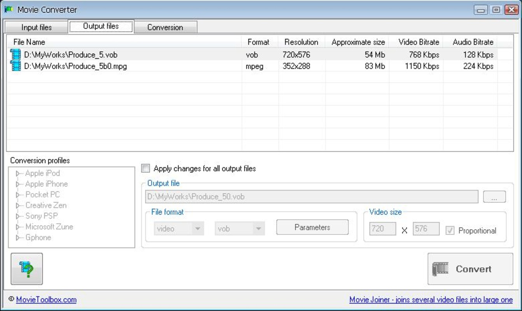Click the video width field 720

pyautogui.click(x=383, y=229)
